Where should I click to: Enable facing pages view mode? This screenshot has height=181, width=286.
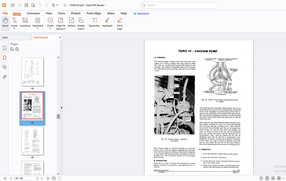[x=273, y=178]
